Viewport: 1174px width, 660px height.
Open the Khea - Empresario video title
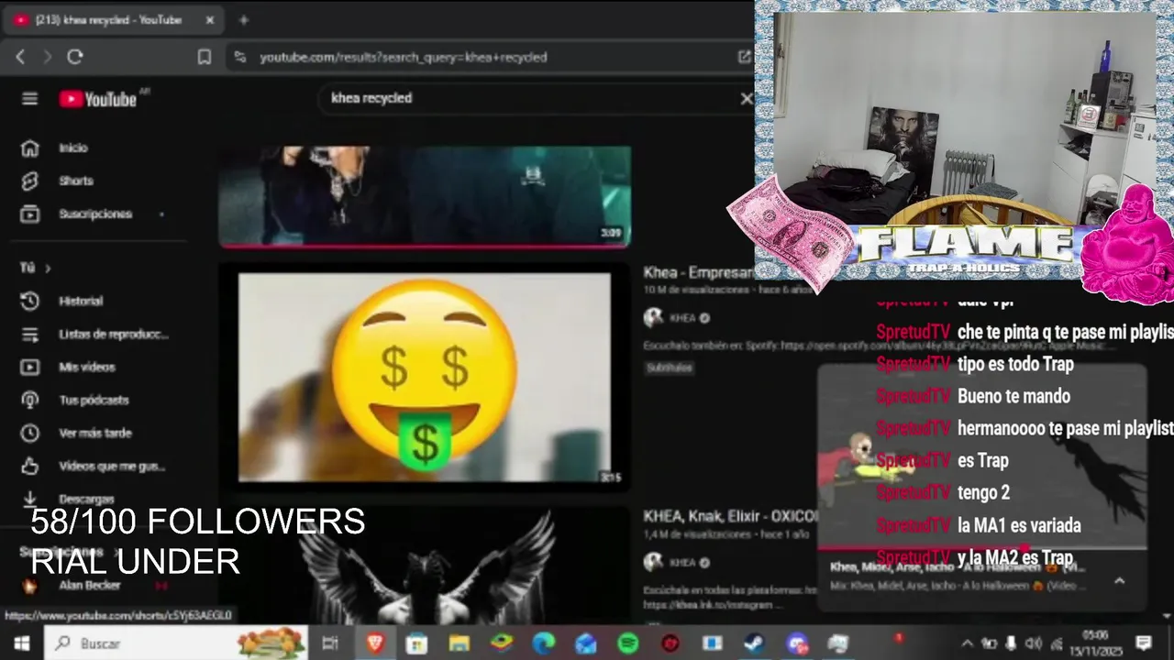pos(698,272)
